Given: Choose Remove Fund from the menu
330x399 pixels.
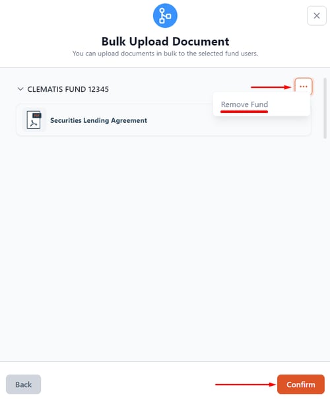Looking at the screenshot, I should [244, 104].
